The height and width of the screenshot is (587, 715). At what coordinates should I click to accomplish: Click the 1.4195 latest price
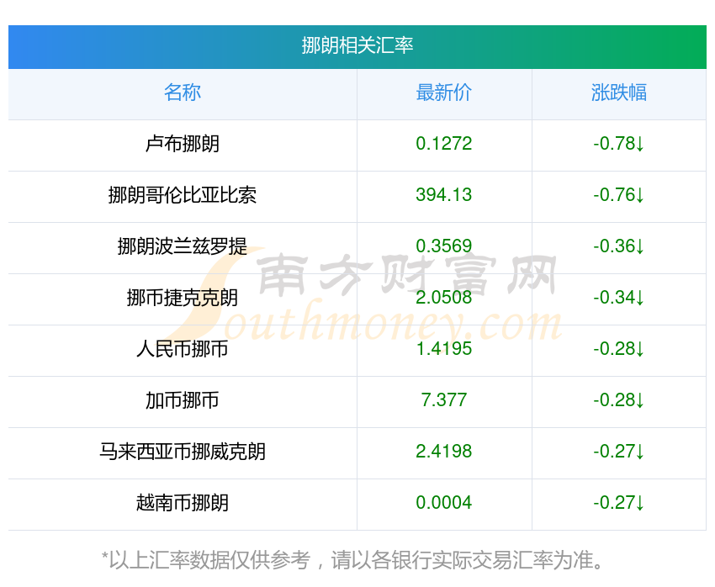(x=443, y=349)
